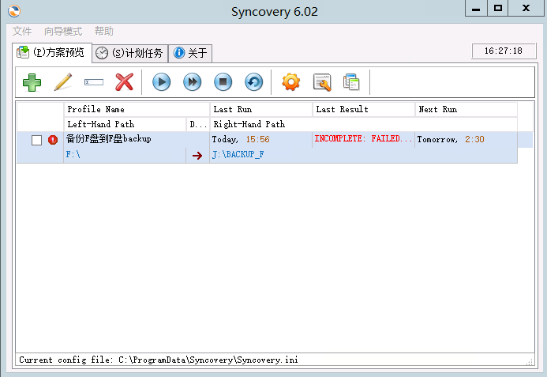Click the green plus add profile icon
Screen dimensions: 547x377
tap(32, 82)
